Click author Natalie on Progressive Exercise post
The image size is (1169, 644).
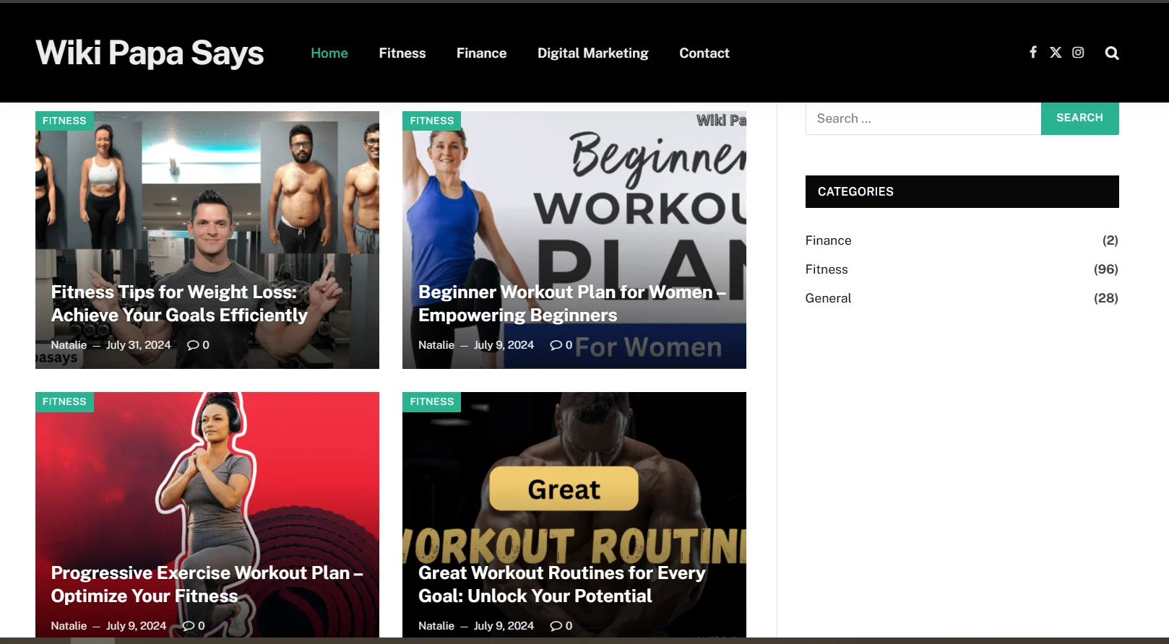click(69, 626)
